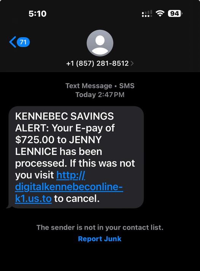Tap the Wi-Fi status icon
Image resolution: width=200 pixels, height=271 pixels.
[160, 13]
